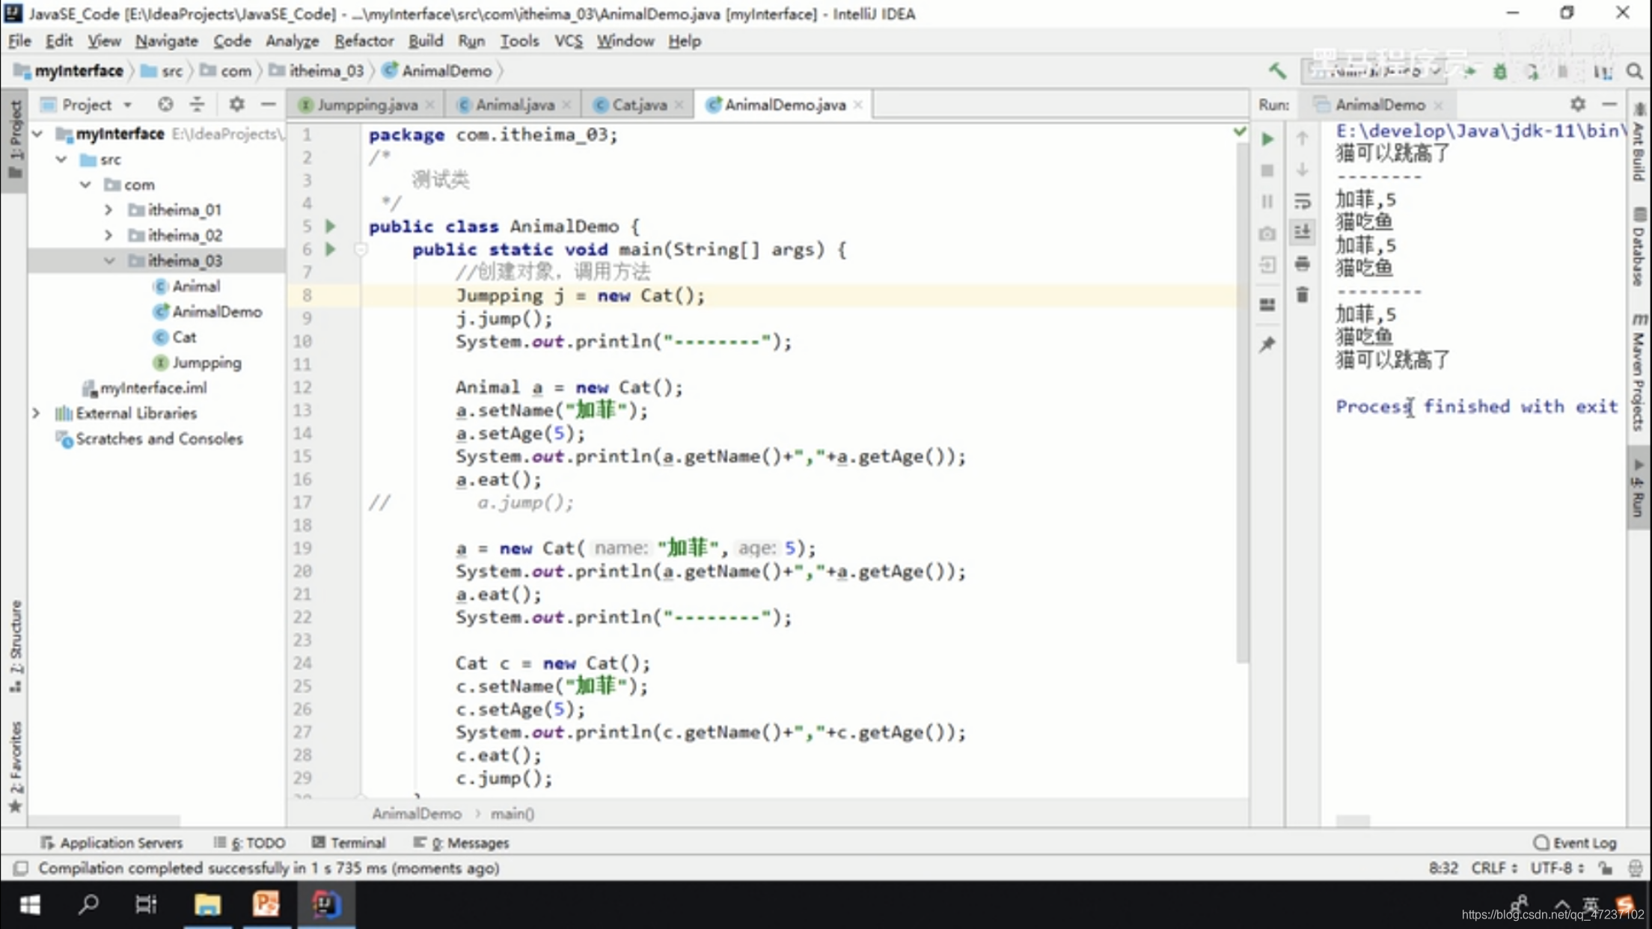The height and width of the screenshot is (929, 1652).
Task: Pin the Run tab with pin icon
Action: pyautogui.click(x=1267, y=344)
